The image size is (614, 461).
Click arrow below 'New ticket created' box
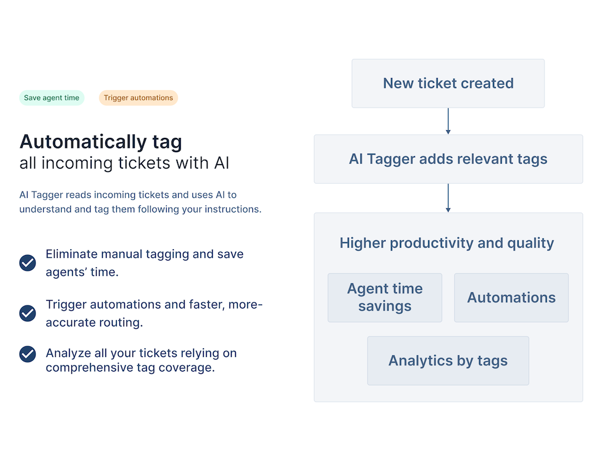[448, 121]
